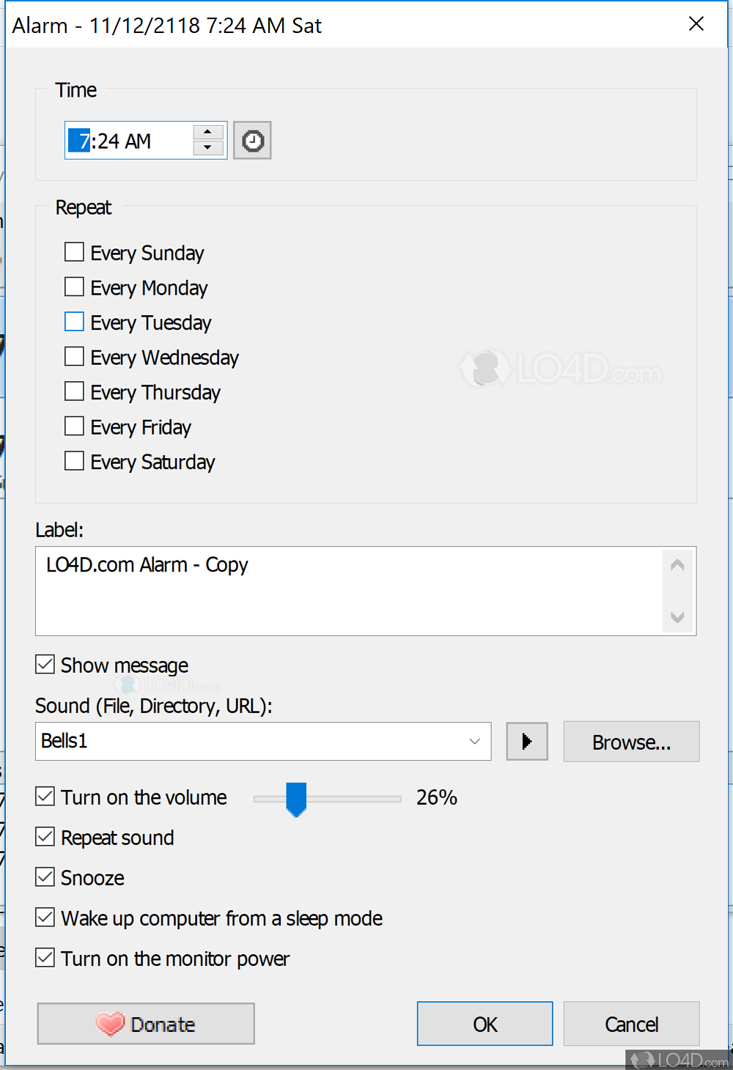Enable Every Sunday repeat
The height and width of the screenshot is (1070, 733).
pos(74,252)
